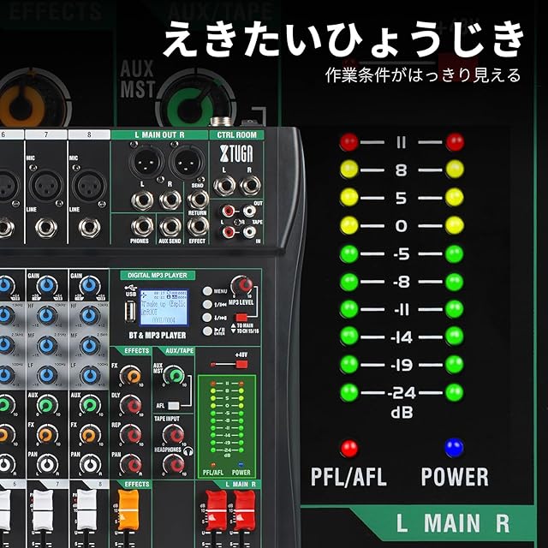Click the MP3 LEVEL knob
Image resolution: width=548 pixels, height=548 pixels.
[241, 286]
